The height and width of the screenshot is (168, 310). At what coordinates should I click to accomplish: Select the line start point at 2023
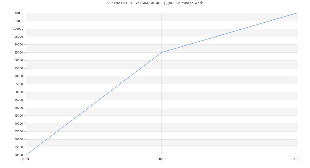(26, 155)
